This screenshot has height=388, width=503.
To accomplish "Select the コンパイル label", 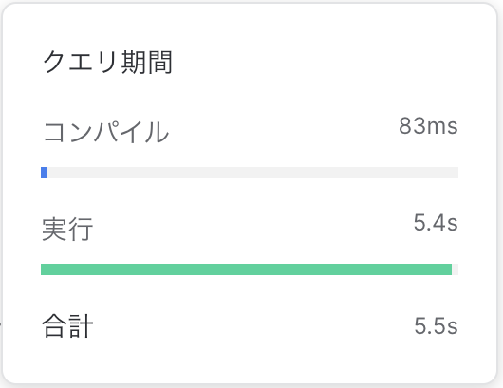I will (x=106, y=132).
